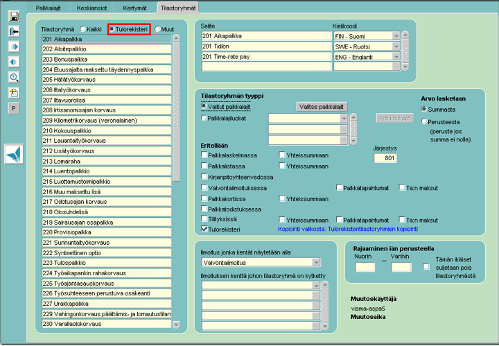Open the ENG - Englanti language dropdown

coord(396,57)
